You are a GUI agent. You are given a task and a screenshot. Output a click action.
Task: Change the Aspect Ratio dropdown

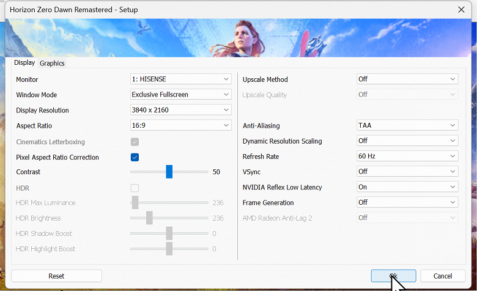click(x=180, y=126)
